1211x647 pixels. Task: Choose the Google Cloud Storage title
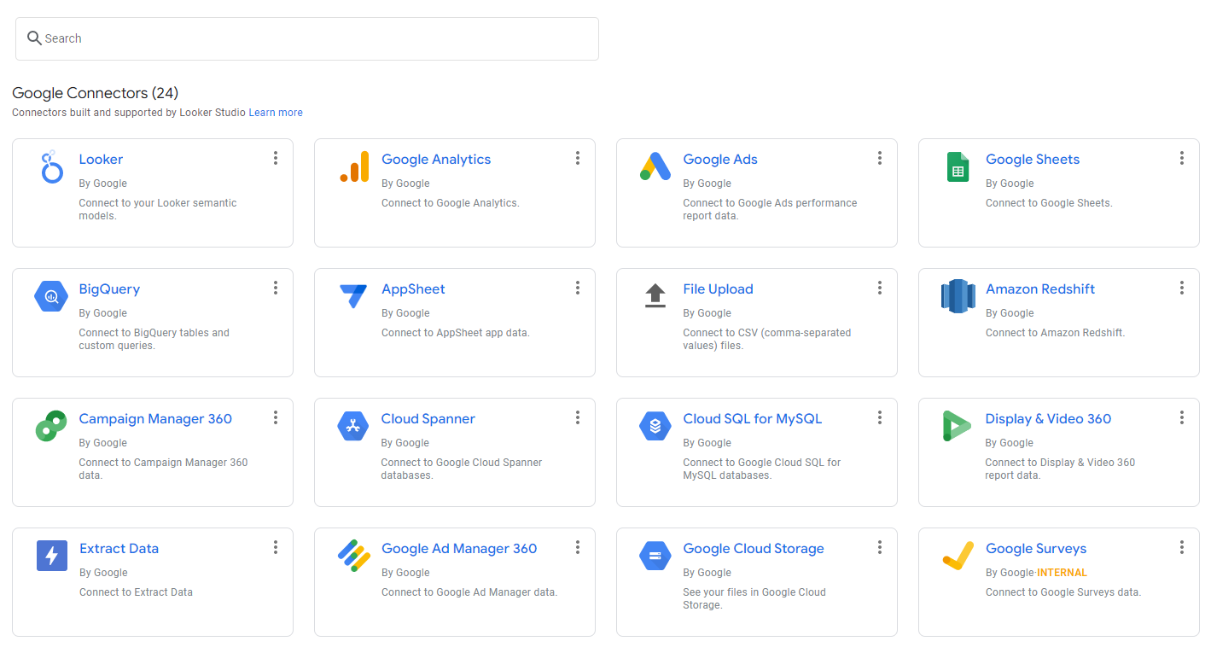click(x=754, y=548)
